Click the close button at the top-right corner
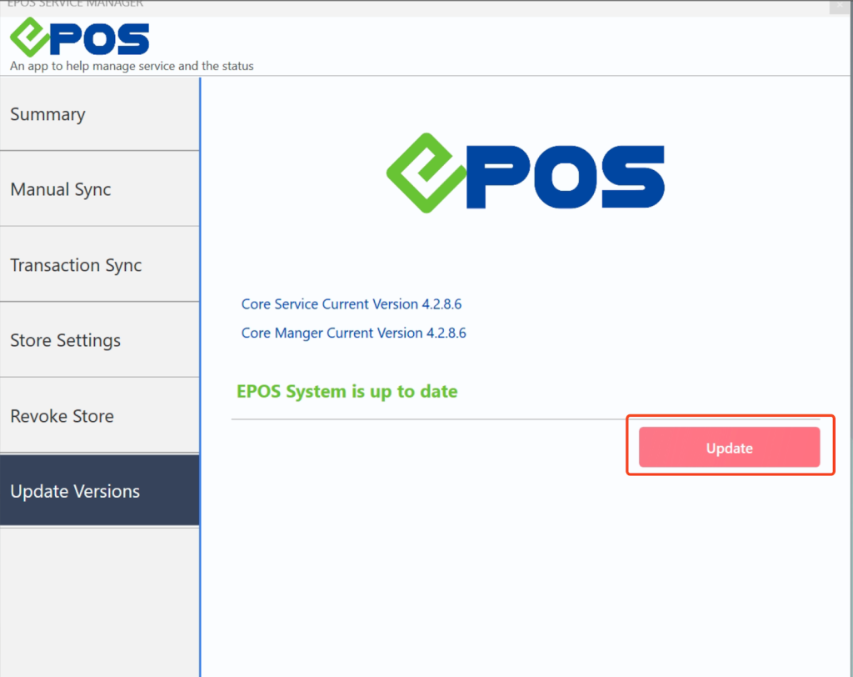853x677 pixels. pos(841,6)
